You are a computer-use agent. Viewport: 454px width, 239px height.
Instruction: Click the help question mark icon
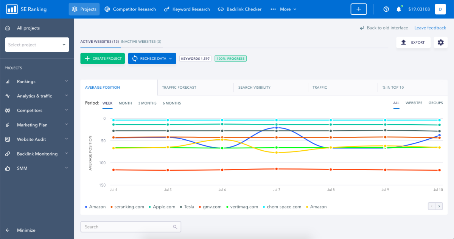pyautogui.click(x=386, y=9)
